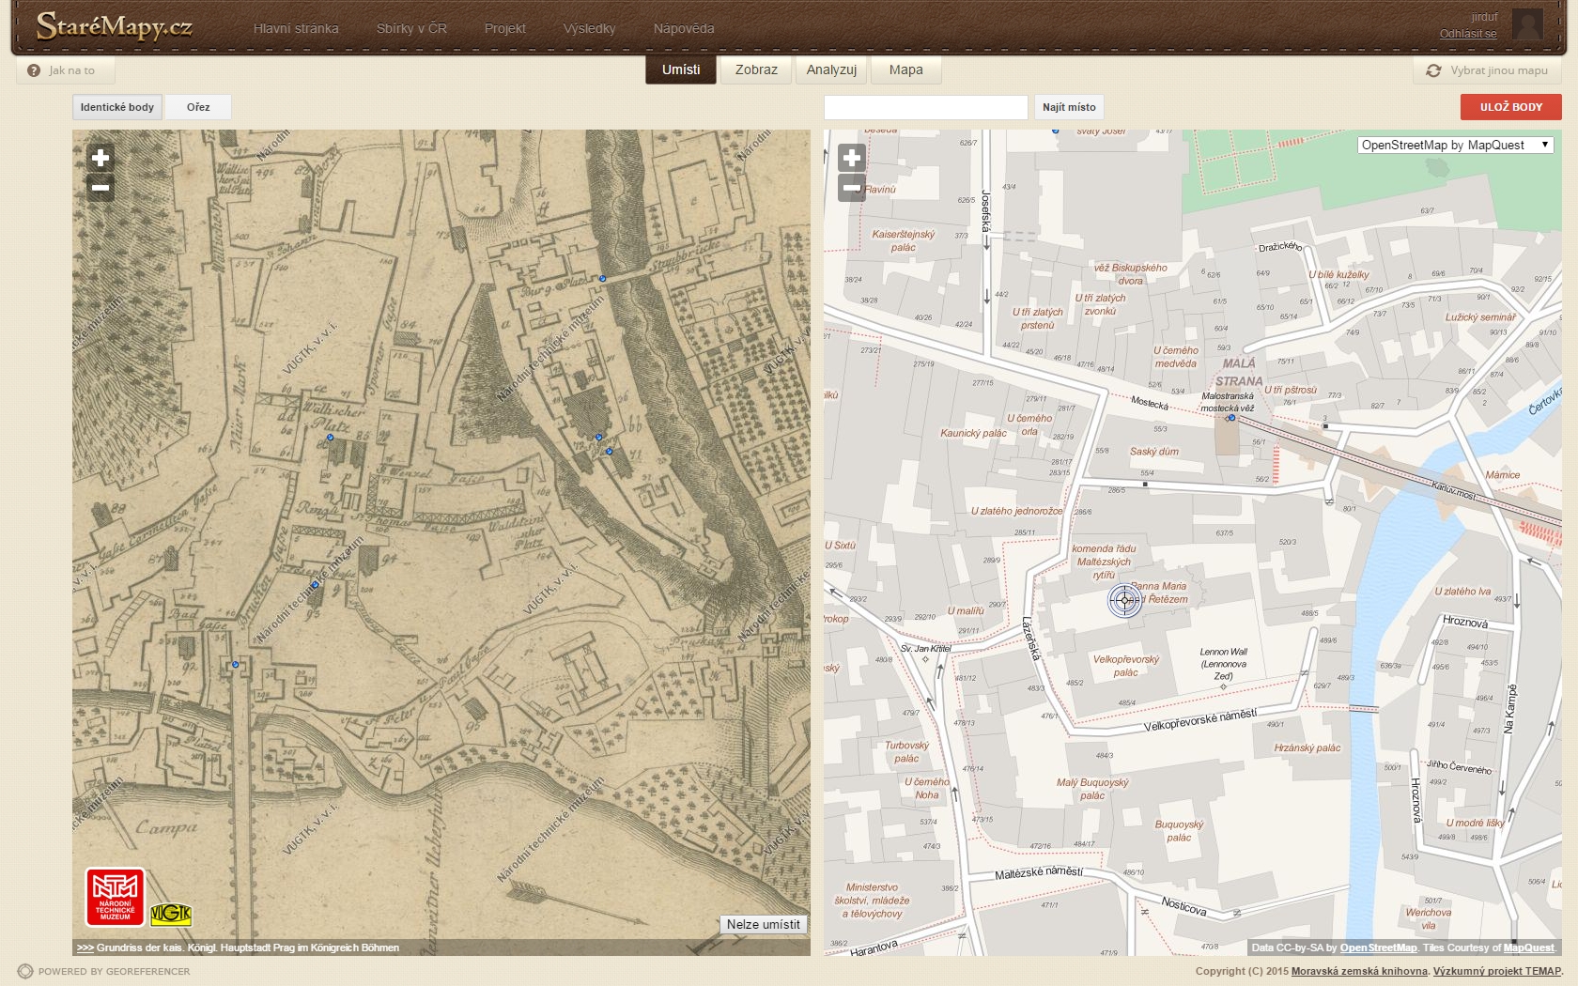Viewport: 1578px width, 986px height.
Task: Click the Nelze umístit button
Action: click(763, 924)
